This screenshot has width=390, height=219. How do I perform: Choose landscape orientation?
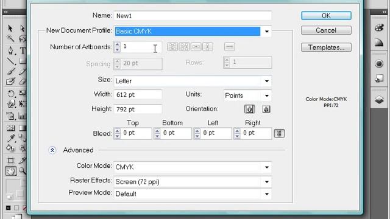[x=266, y=109]
